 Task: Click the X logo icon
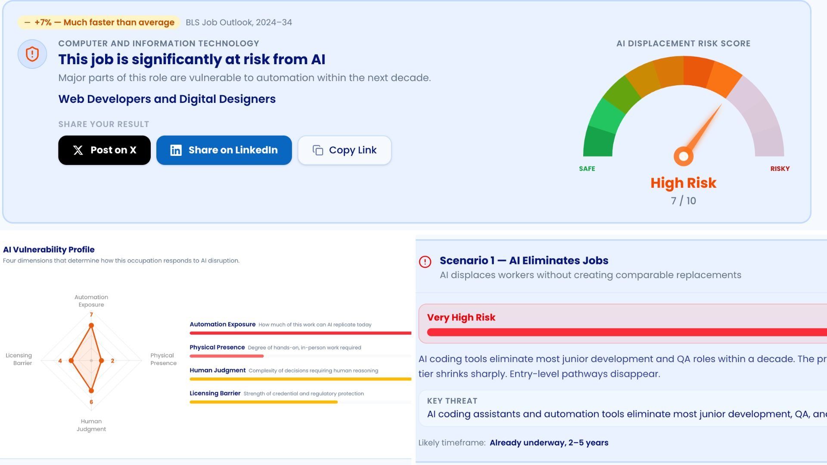point(78,150)
